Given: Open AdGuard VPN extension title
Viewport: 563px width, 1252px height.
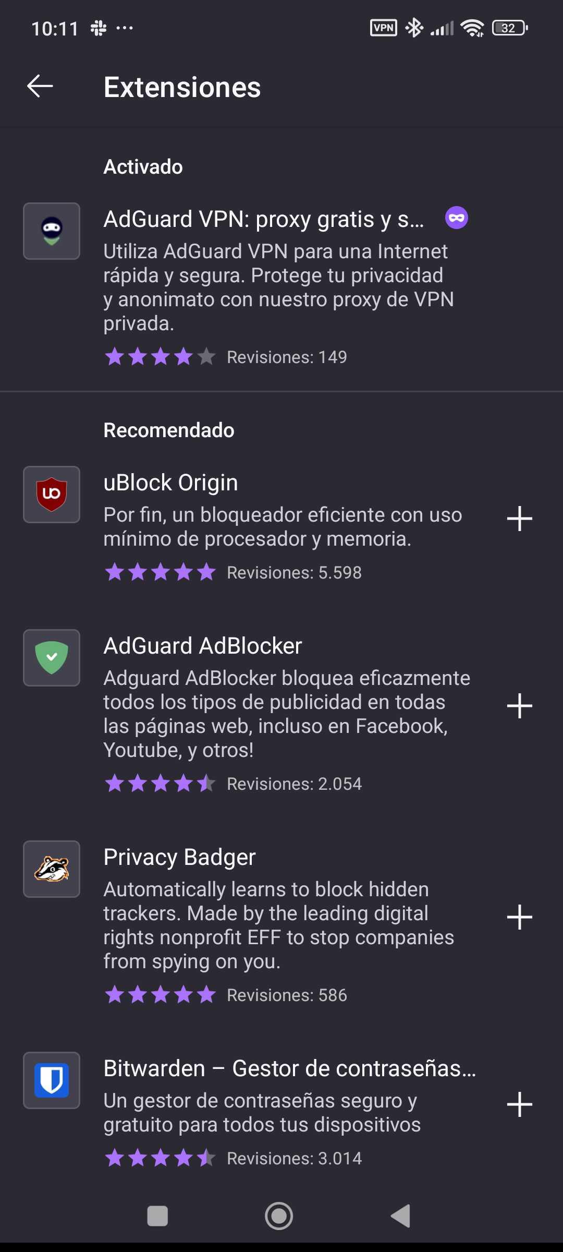Looking at the screenshot, I should pos(263,219).
